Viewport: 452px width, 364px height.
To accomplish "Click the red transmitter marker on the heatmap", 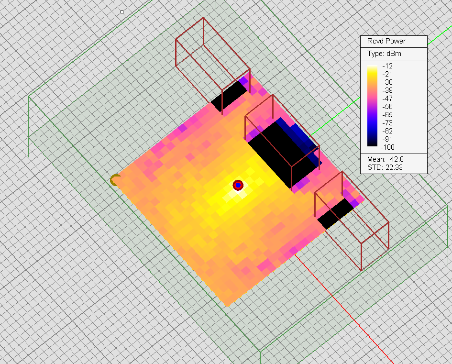I will coord(238,185).
